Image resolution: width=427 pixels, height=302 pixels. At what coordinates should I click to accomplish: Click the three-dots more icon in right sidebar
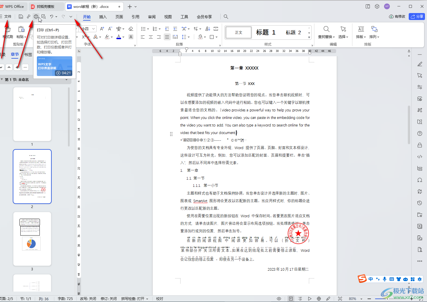point(420,261)
